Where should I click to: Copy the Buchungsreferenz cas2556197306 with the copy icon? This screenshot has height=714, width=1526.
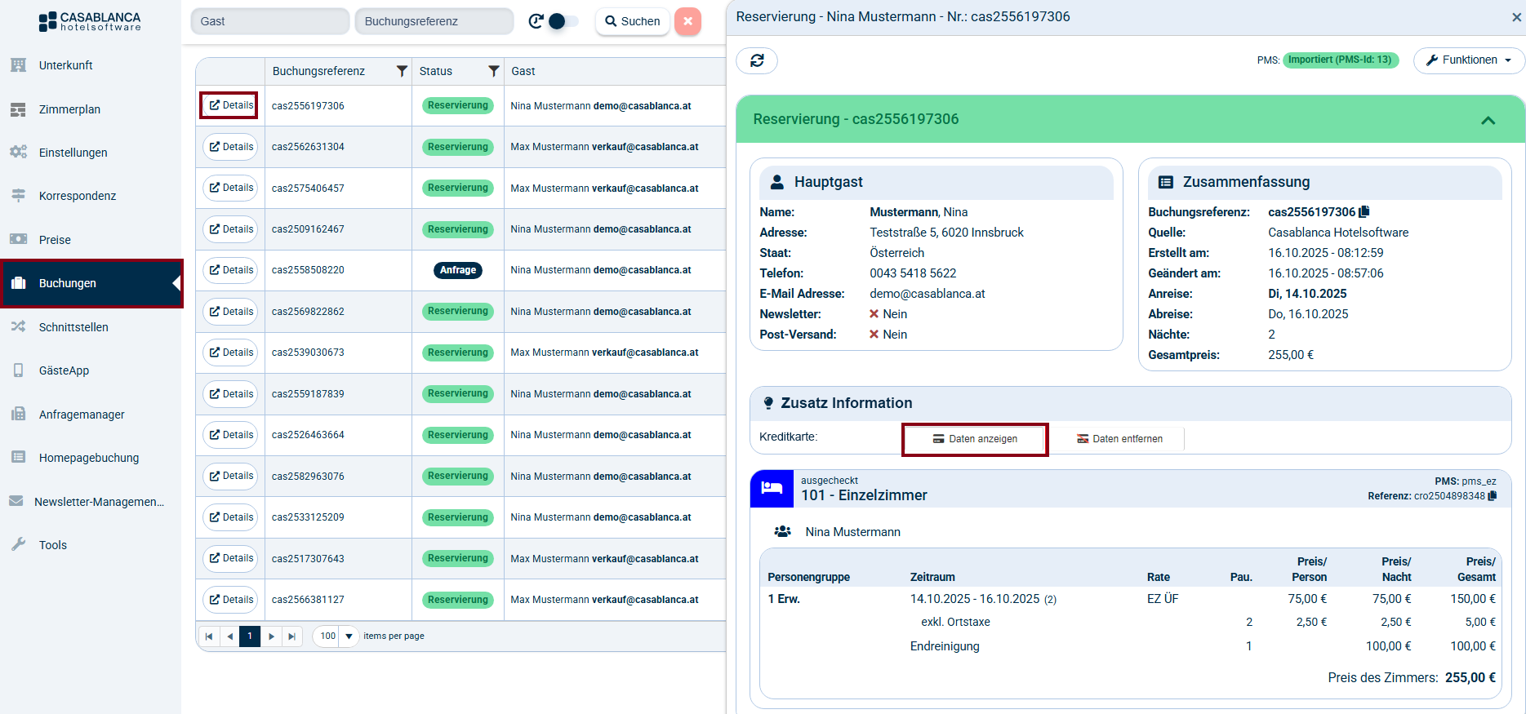click(1364, 212)
